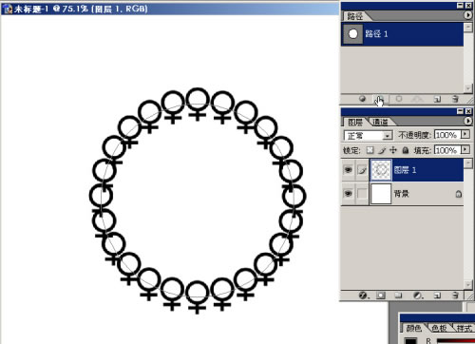The width and height of the screenshot is (475, 344).
Task: Add layer mask icon
Action: 381,296
